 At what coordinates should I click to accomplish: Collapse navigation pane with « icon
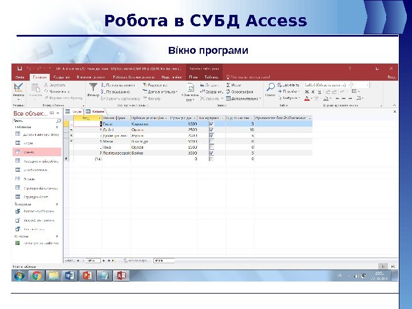pos(58,113)
